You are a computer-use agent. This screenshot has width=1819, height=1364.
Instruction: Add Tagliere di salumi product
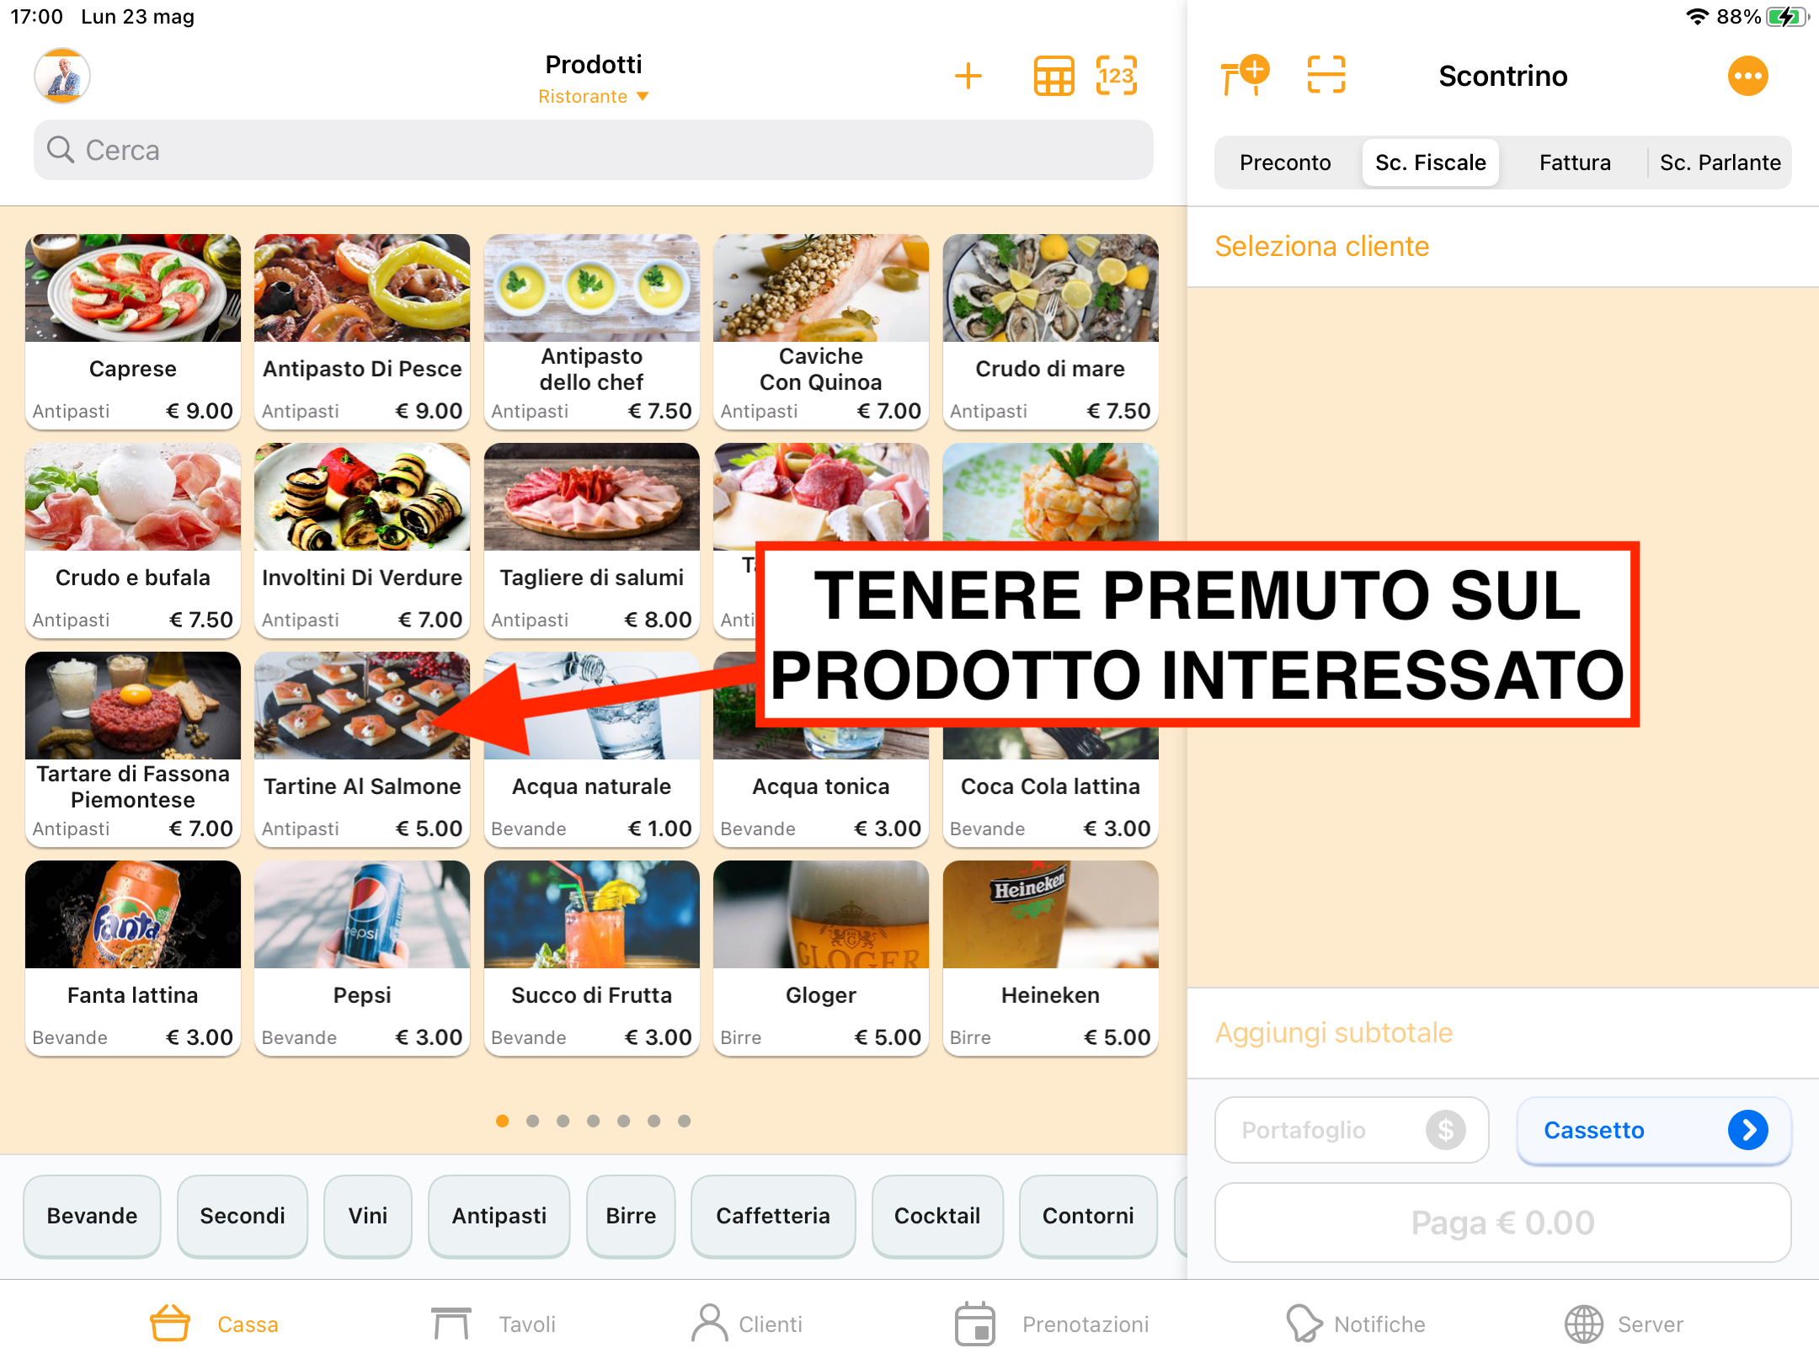pos(592,540)
